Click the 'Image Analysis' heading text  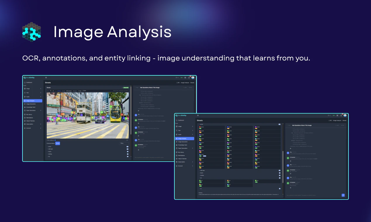point(112,32)
